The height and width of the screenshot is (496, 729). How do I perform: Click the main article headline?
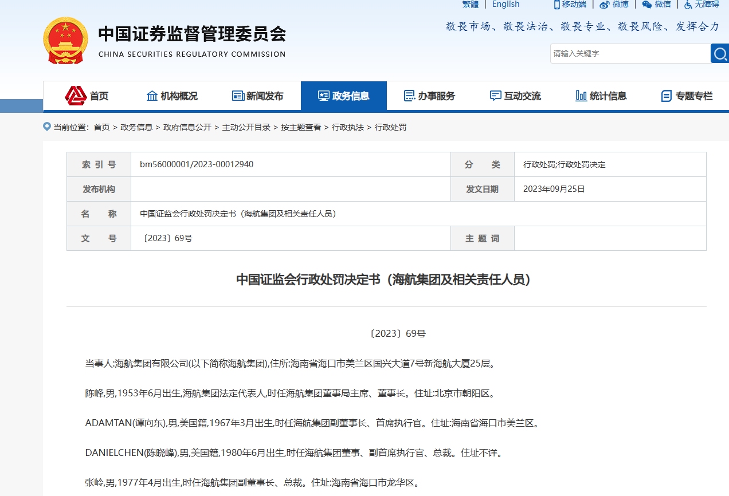(386, 280)
